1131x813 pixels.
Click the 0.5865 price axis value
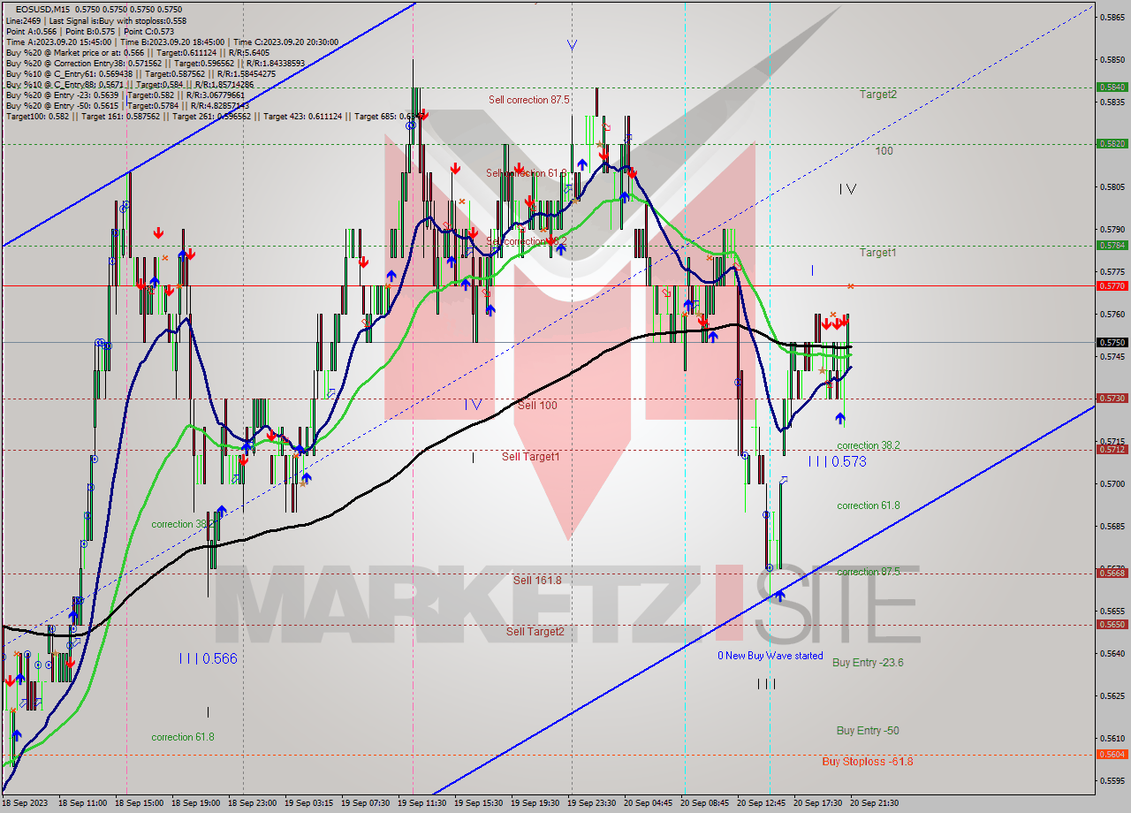(x=1112, y=17)
